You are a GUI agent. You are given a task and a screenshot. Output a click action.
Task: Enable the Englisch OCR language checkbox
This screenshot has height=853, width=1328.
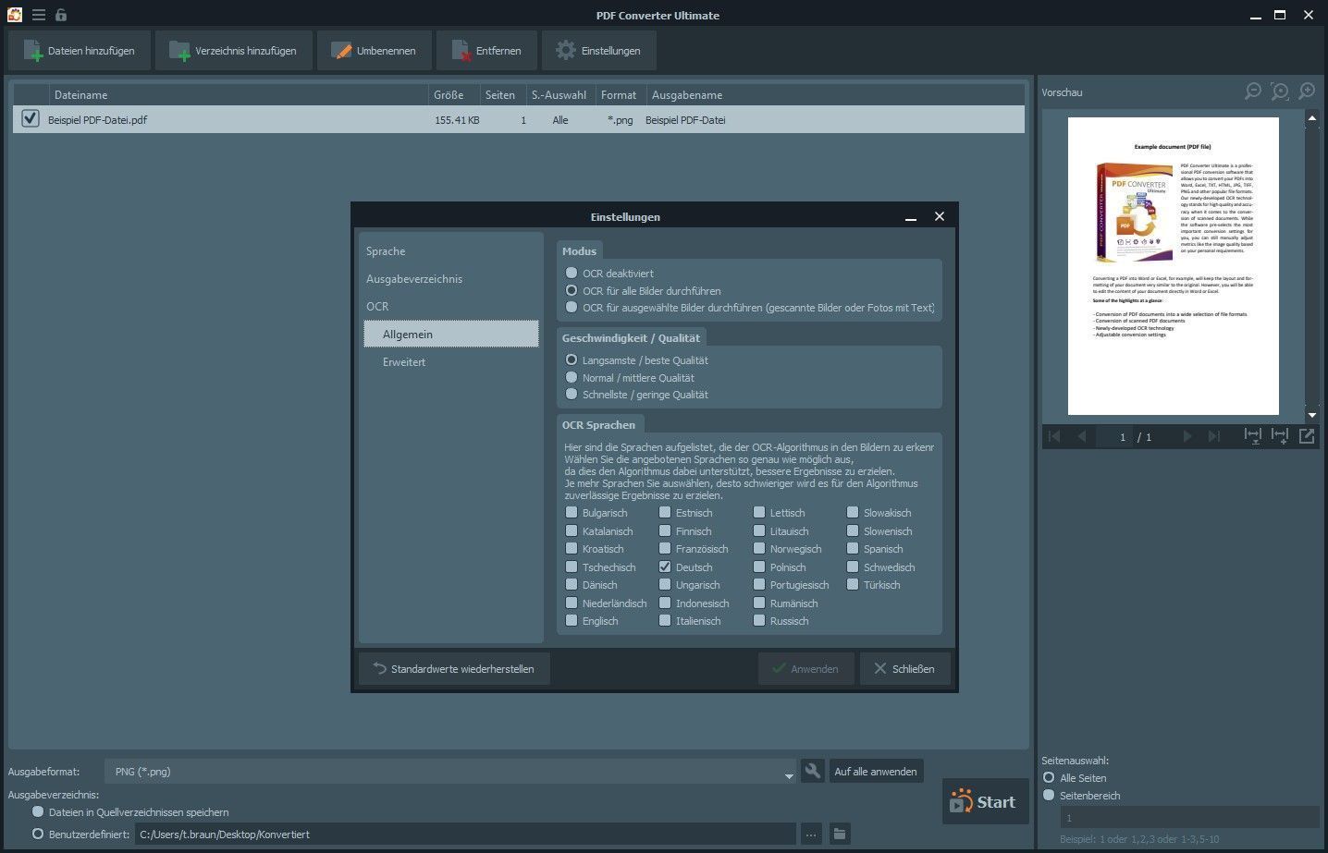point(572,621)
